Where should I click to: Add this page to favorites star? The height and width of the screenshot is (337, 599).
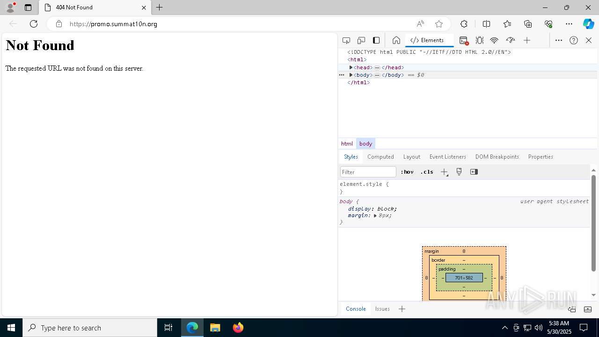pos(438,24)
